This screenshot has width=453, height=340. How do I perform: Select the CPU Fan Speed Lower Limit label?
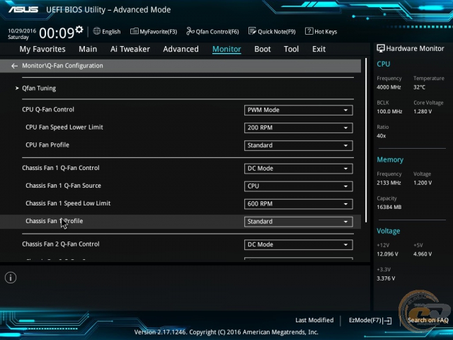point(64,127)
